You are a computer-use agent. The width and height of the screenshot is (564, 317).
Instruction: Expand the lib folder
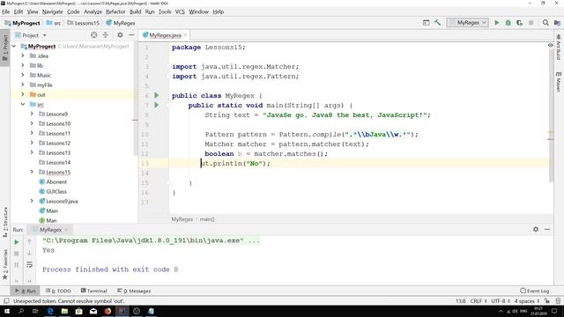pyautogui.click(x=23, y=66)
